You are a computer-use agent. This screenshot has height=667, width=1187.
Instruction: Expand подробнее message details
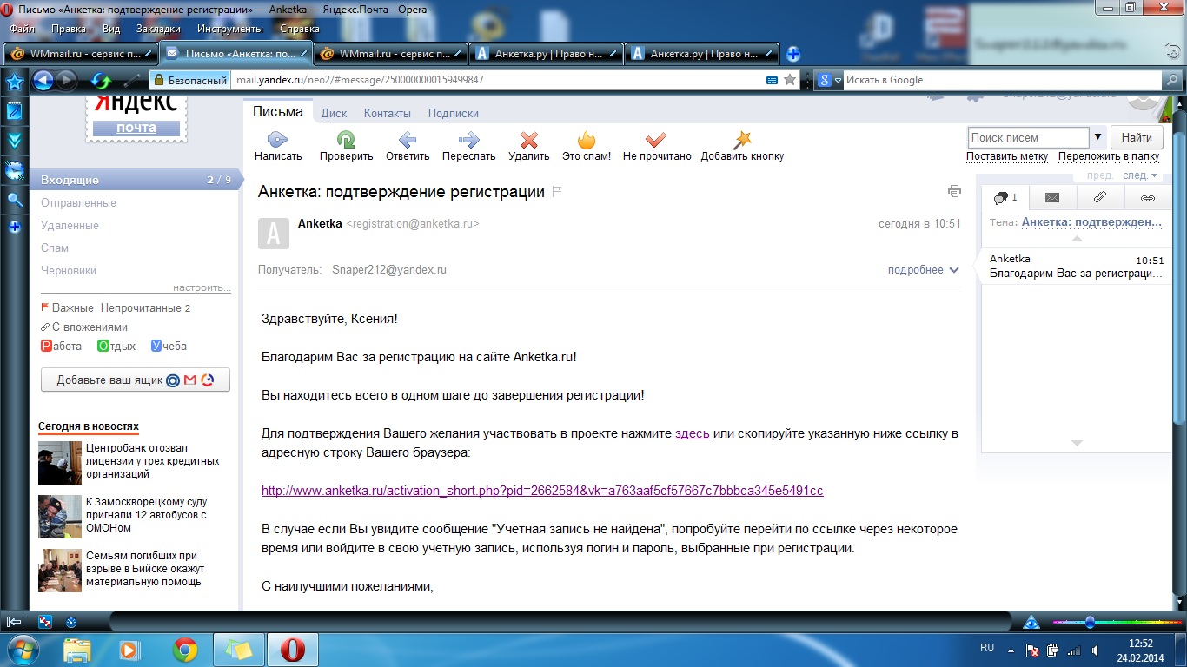click(924, 270)
